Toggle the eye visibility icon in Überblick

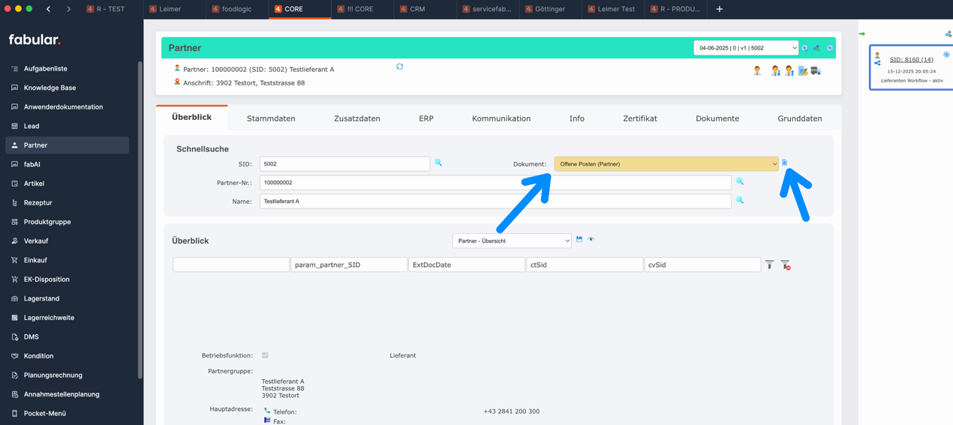[591, 240]
